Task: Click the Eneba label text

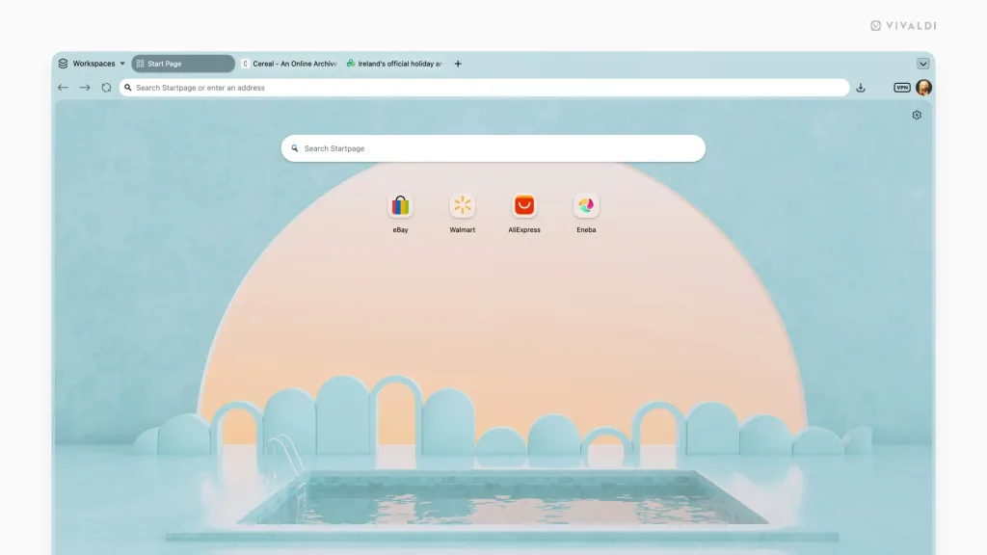Action: coord(586,229)
